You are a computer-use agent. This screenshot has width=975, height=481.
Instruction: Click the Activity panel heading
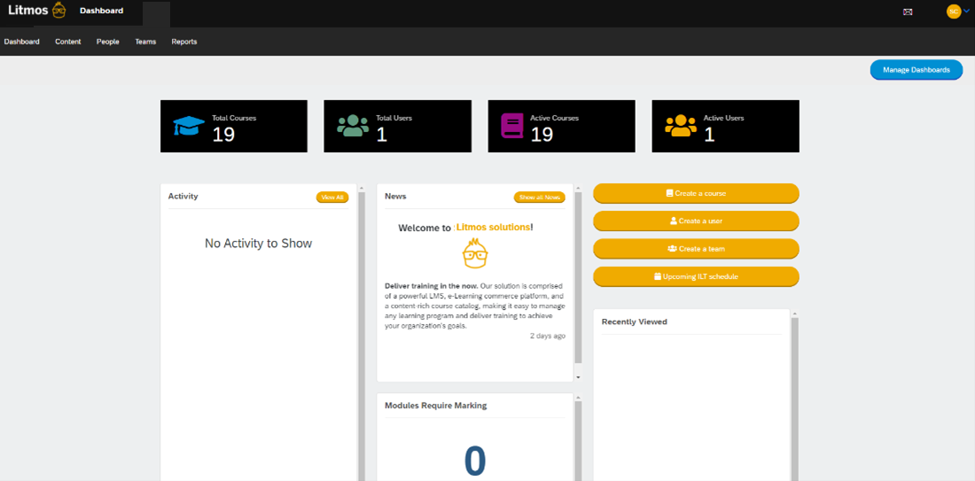(x=183, y=196)
